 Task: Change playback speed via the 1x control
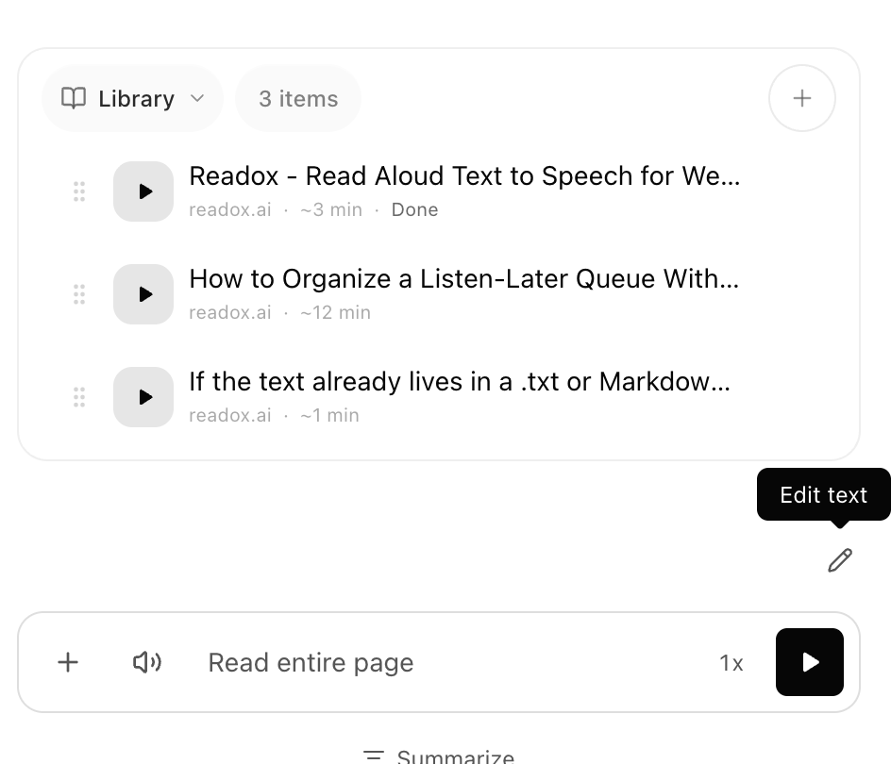731,662
